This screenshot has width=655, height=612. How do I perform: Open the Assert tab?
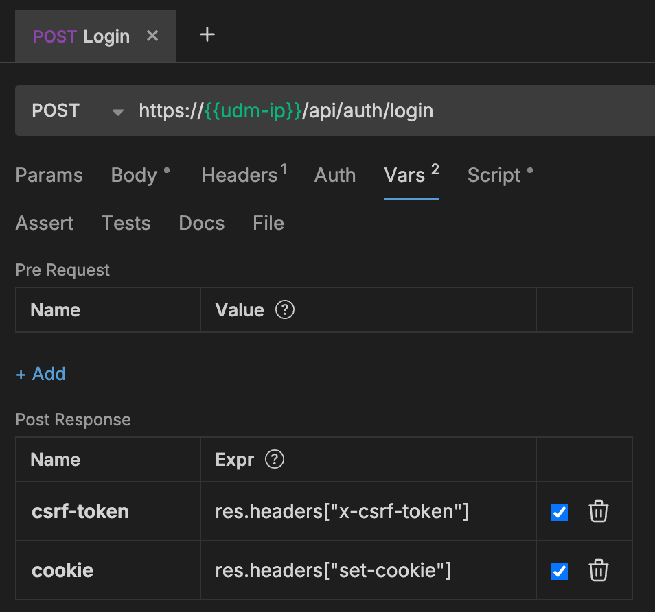45,224
